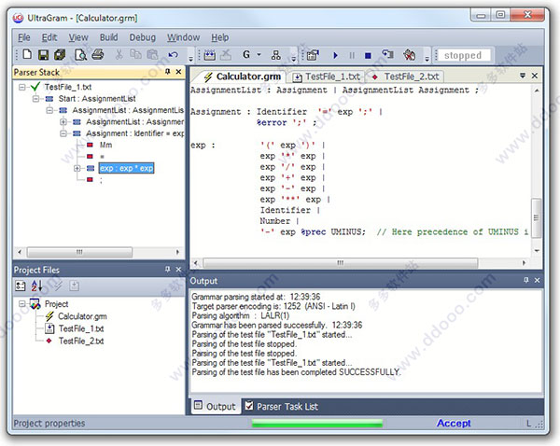560x446 pixels.
Task: Click the categorized view icon in Project Files
Action: pyautogui.click(x=21, y=286)
